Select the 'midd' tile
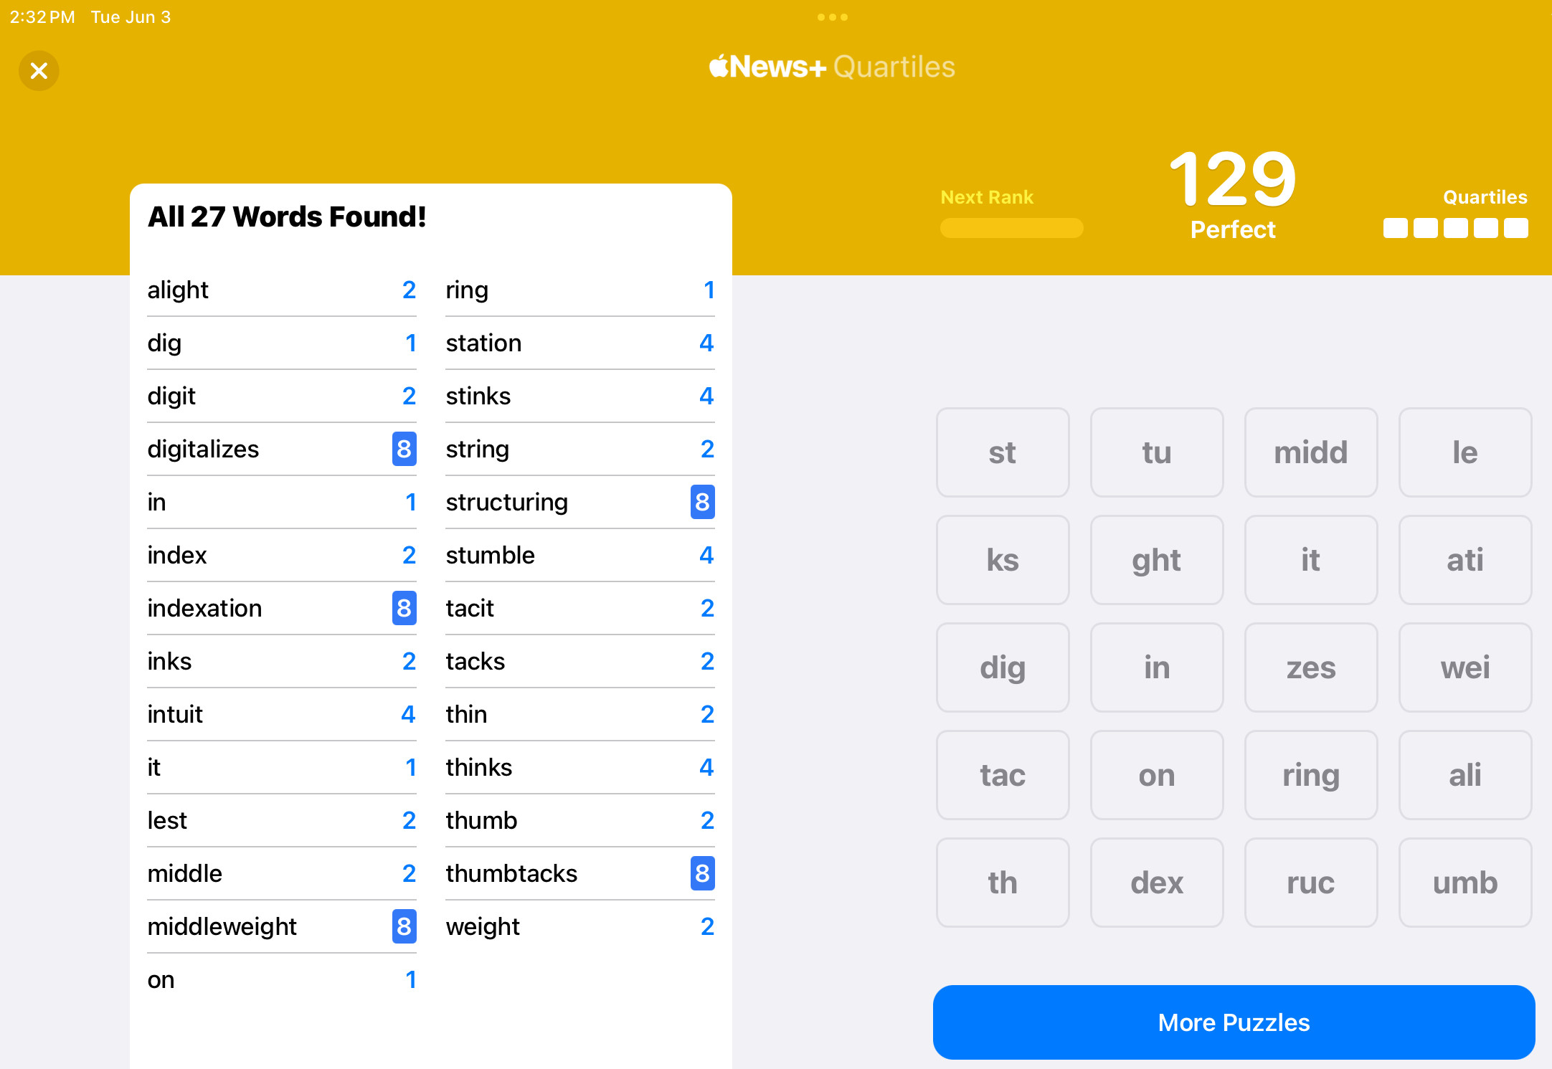1552x1069 pixels. 1310,452
